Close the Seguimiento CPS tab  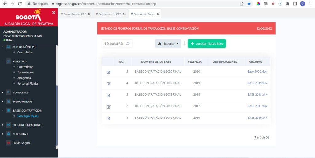pyautogui.click(x=124, y=14)
